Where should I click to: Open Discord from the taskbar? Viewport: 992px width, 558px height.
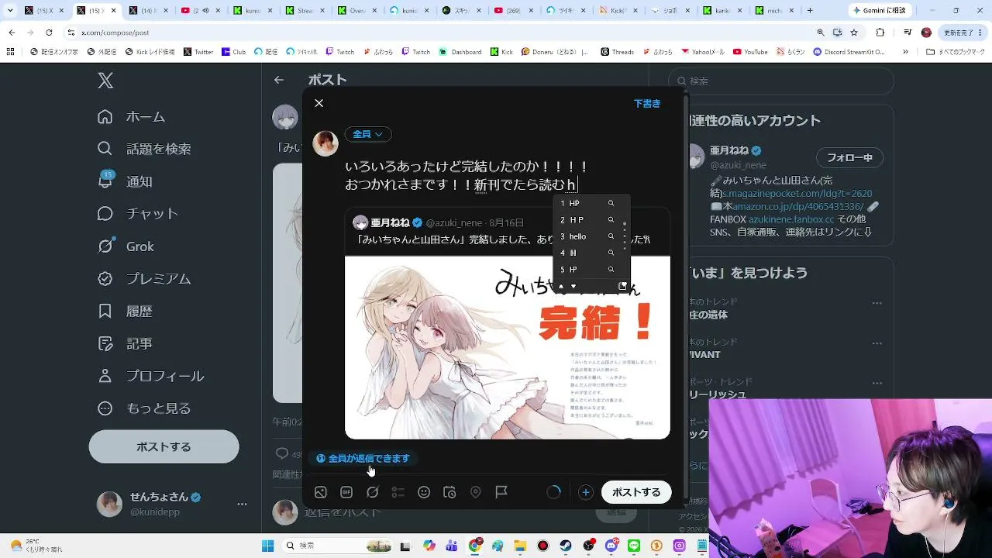pyautogui.click(x=611, y=546)
